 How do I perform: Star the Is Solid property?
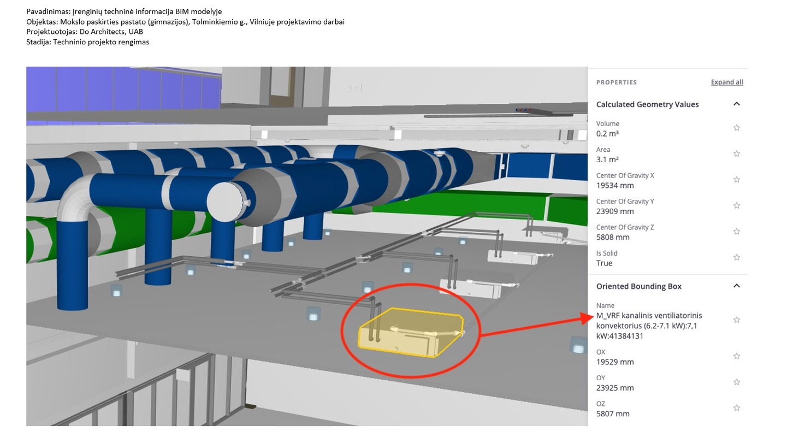tap(736, 257)
